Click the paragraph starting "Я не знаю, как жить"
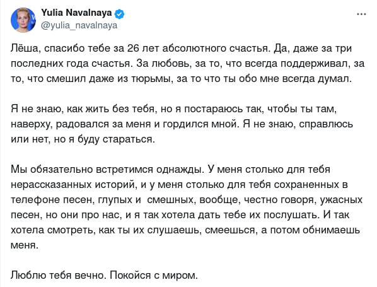This screenshot has width=377, height=287. [x=182, y=124]
